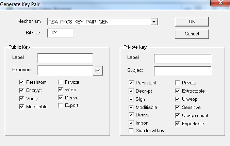The height and width of the screenshot is (146, 230).
Task: Enable the Public Key Export checkbox
Action: tap(60, 106)
